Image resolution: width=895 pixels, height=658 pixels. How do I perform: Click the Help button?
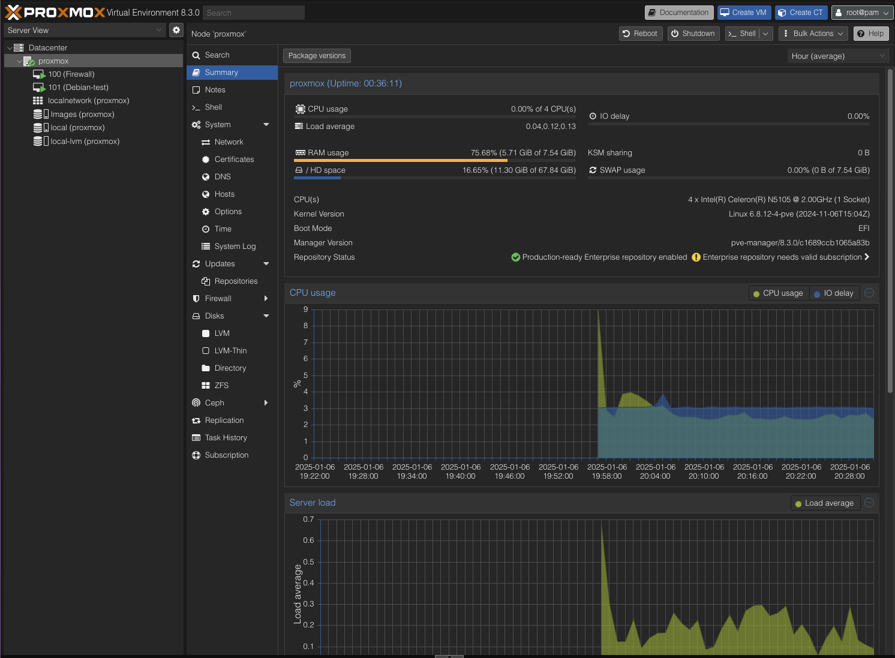pos(870,34)
